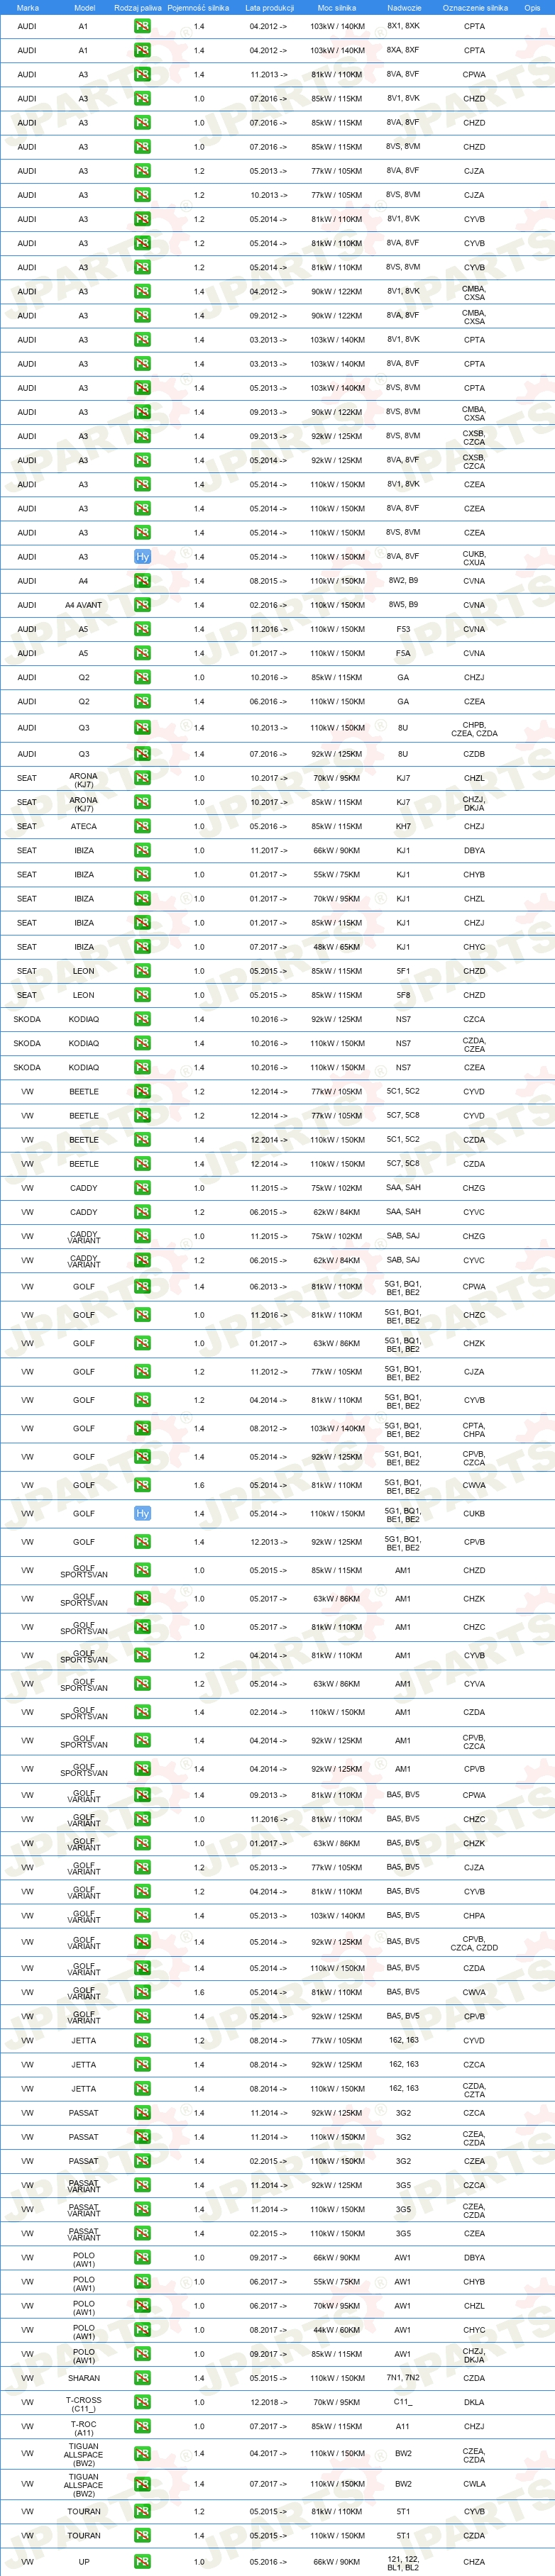Click the '7N1, 7N2' body code cell
555x2576 pixels.
[x=403, y=2378]
